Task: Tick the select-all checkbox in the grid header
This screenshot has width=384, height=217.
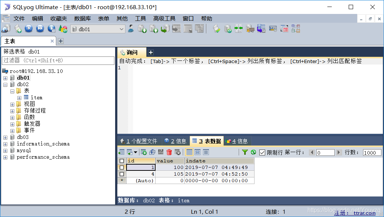Action: click(x=122, y=161)
